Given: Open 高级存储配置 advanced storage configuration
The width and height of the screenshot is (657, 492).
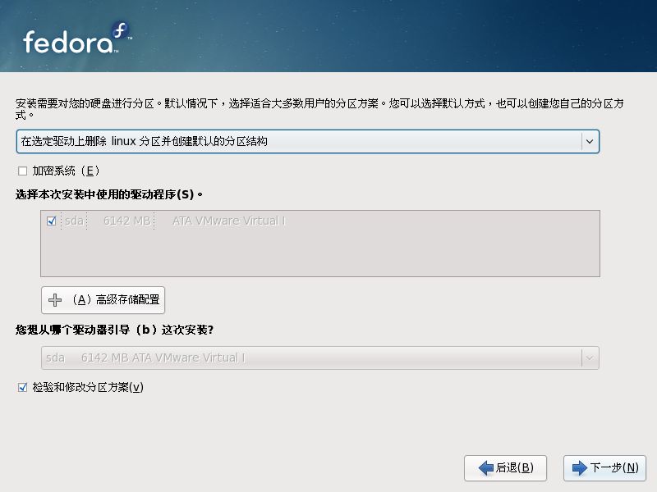Looking at the screenshot, I should click(103, 300).
